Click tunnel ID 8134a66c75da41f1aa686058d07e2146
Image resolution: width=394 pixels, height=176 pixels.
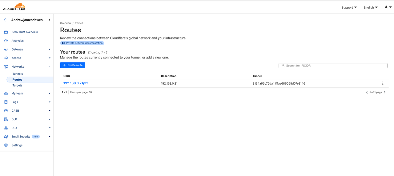click(279, 83)
